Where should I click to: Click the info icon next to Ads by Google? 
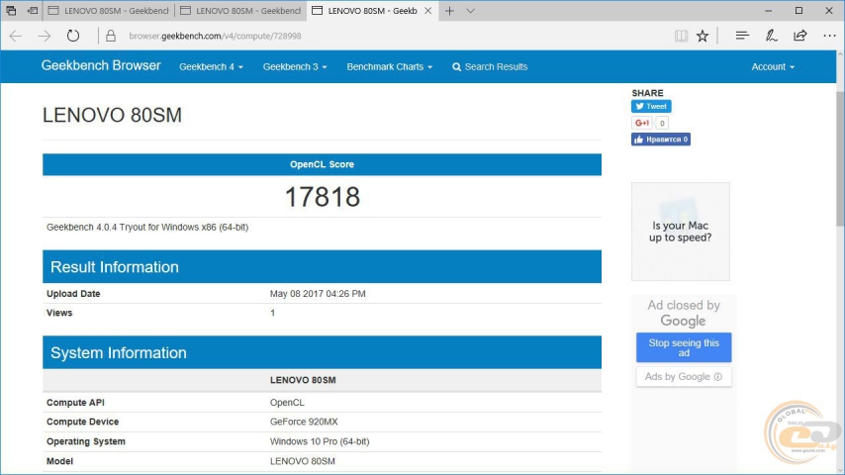(x=717, y=377)
